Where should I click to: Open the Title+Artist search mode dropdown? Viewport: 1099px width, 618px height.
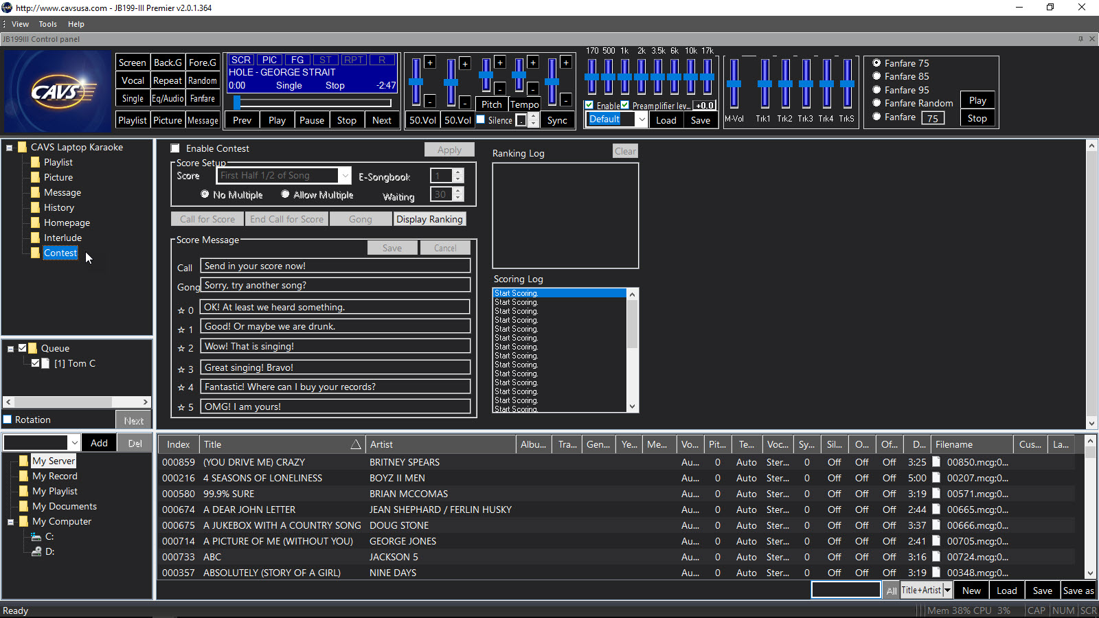click(x=948, y=591)
